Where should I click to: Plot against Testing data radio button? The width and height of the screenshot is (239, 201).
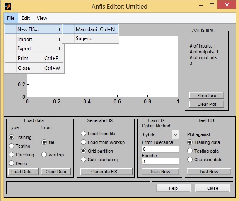[x=190, y=151]
